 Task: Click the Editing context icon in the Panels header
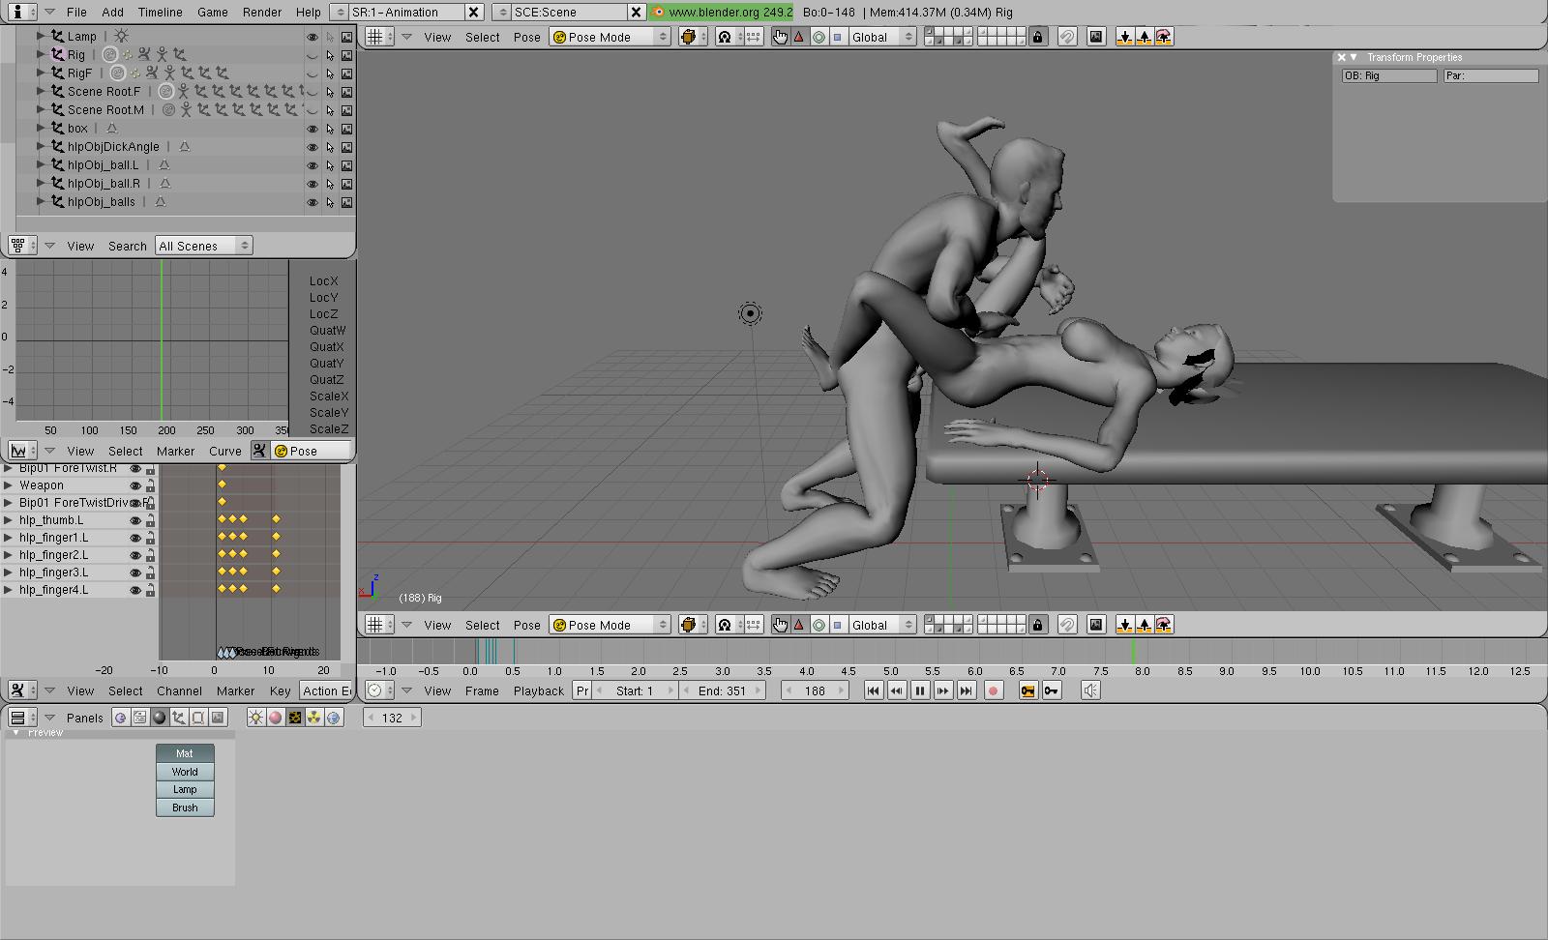(198, 718)
